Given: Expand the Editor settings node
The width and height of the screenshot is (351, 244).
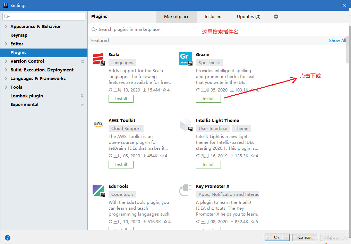Looking at the screenshot, I should (x=6, y=44).
